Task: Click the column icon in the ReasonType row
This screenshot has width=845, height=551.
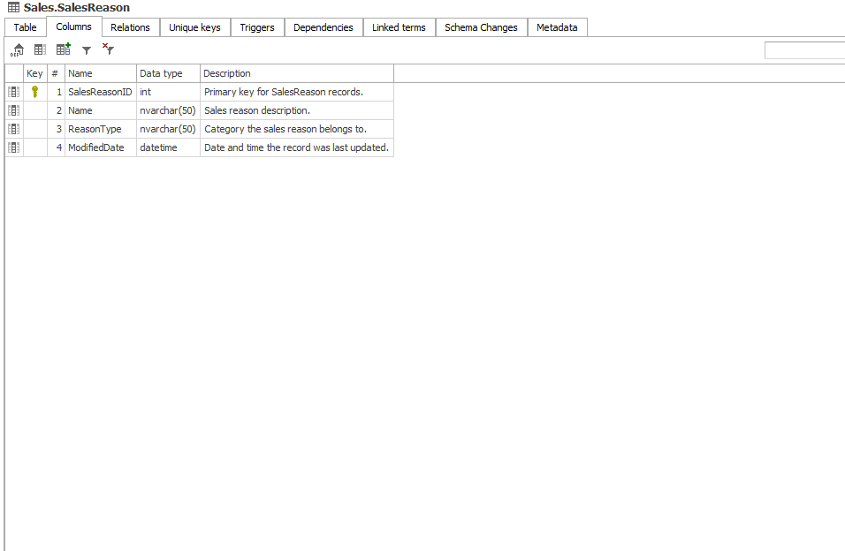Action: [13, 129]
